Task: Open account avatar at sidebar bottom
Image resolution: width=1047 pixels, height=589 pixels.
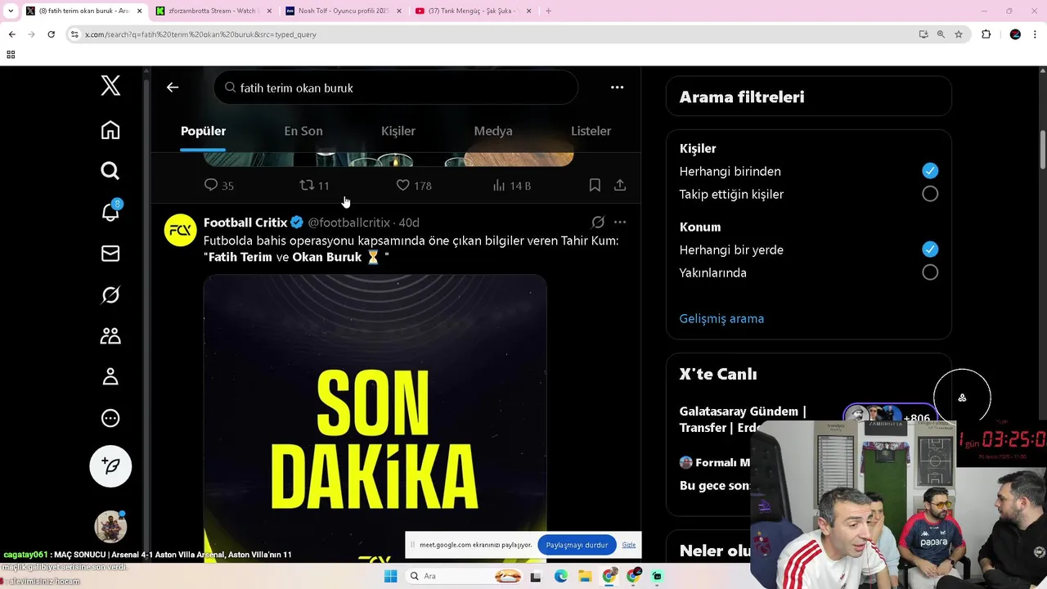Action: pyautogui.click(x=110, y=527)
